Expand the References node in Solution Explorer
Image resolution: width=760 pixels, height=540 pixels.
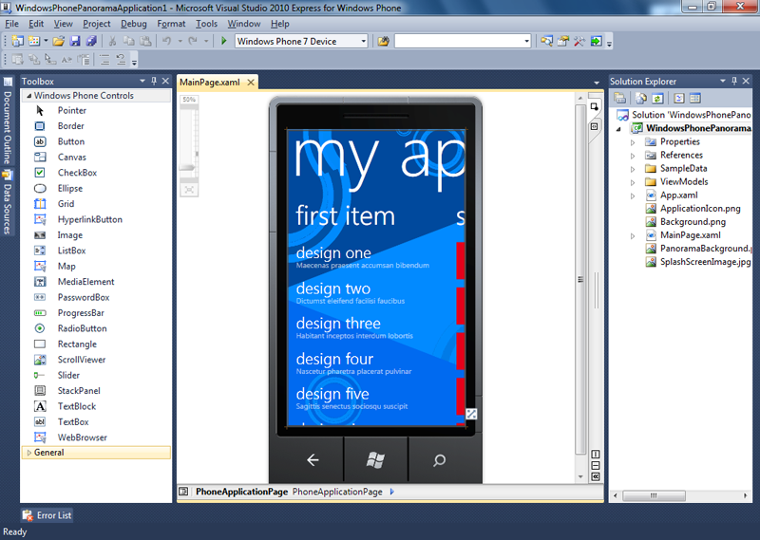[633, 155]
